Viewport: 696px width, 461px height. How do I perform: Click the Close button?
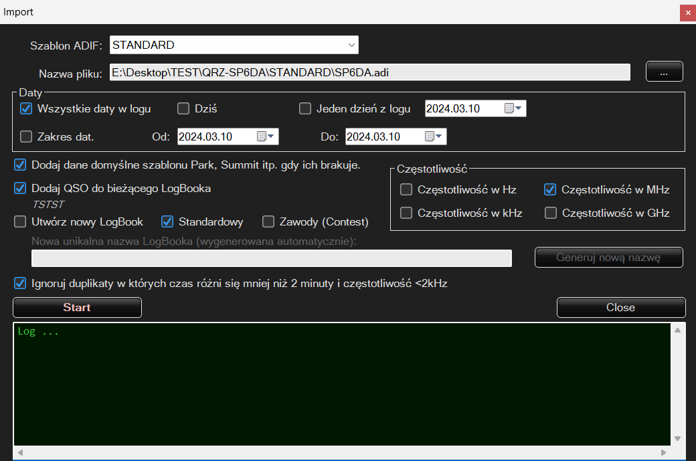(620, 308)
